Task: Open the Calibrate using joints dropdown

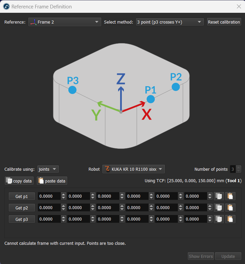Action: click(48, 169)
